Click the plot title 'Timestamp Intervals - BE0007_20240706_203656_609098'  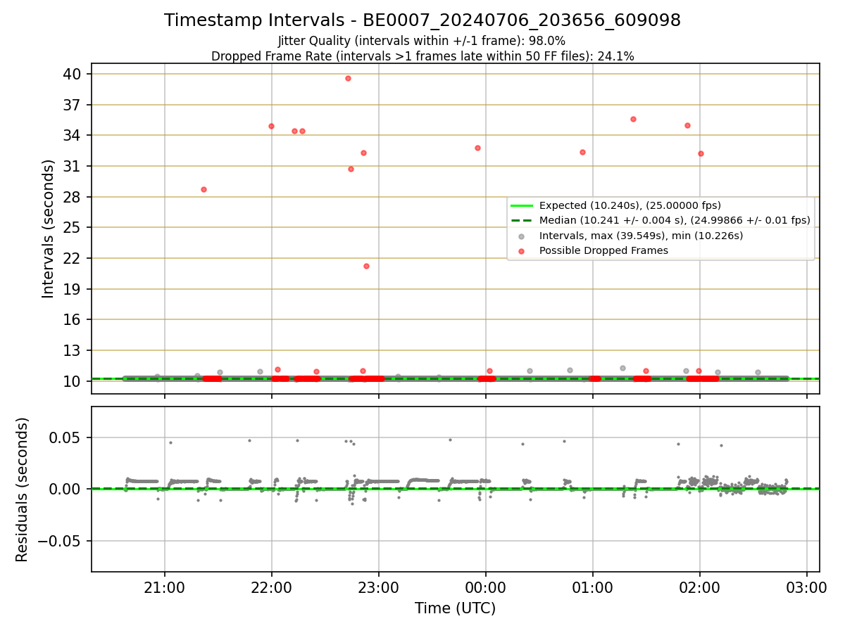point(423,20)
